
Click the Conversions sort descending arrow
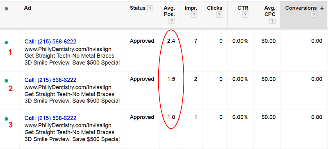(x=322, y=8)
